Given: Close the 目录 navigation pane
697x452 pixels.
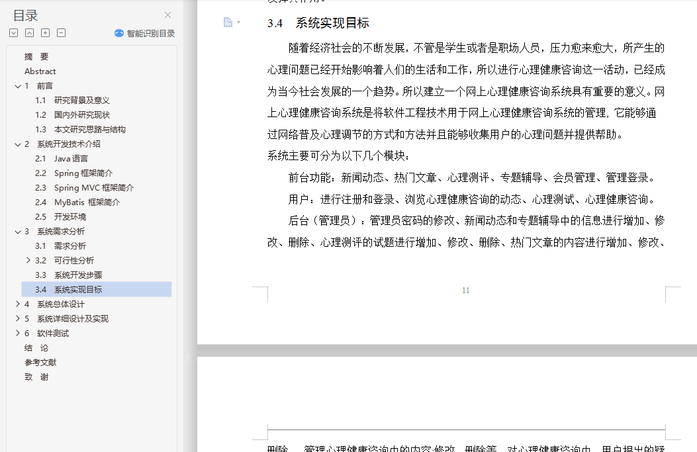Looking at the screenshot, I should pyautogui.click(x=167, y=15).
